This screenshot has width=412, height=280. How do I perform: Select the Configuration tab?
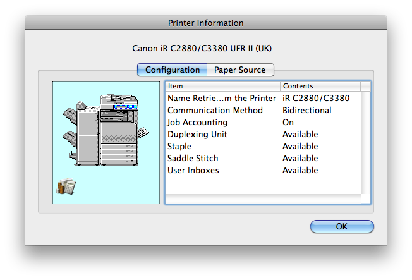pos(173,70)
